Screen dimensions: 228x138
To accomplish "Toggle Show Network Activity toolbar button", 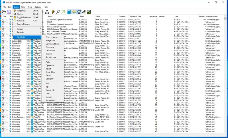I will tap(79, 12).
